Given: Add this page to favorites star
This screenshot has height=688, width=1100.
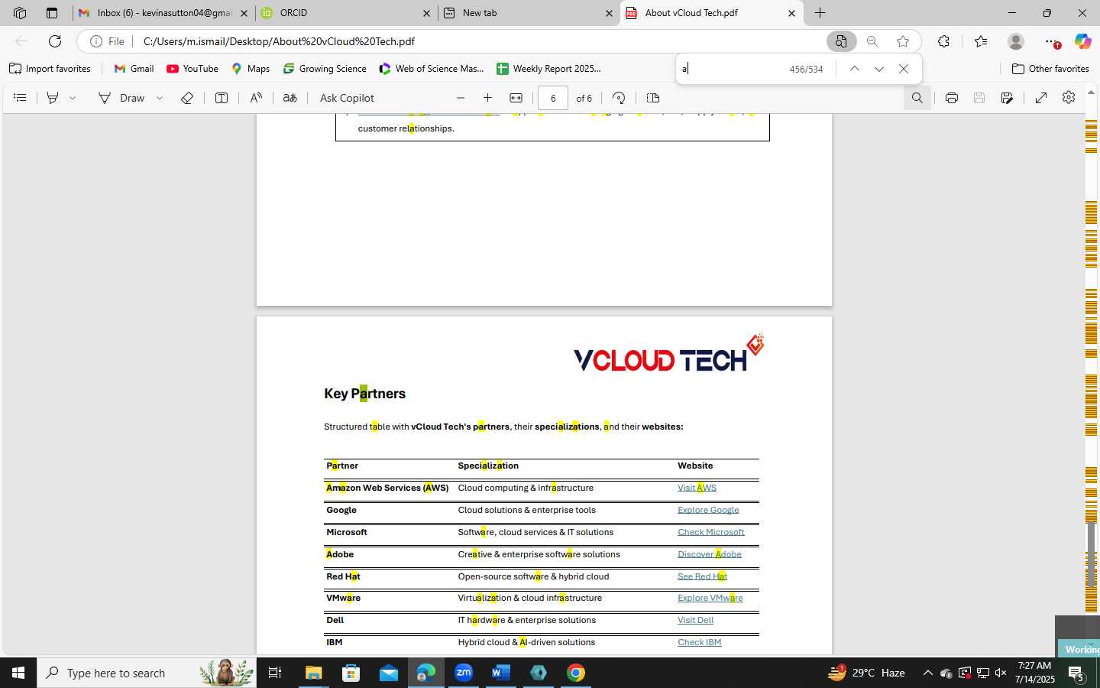Looking at the screenshot, I should [x=903, y=41].
